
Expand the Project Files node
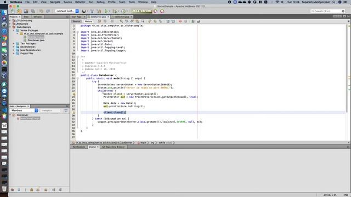pyautogui.click(x=14, y=54)
